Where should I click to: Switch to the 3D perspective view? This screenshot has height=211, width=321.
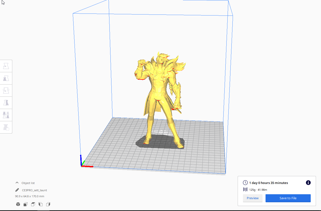coord(18,204)
